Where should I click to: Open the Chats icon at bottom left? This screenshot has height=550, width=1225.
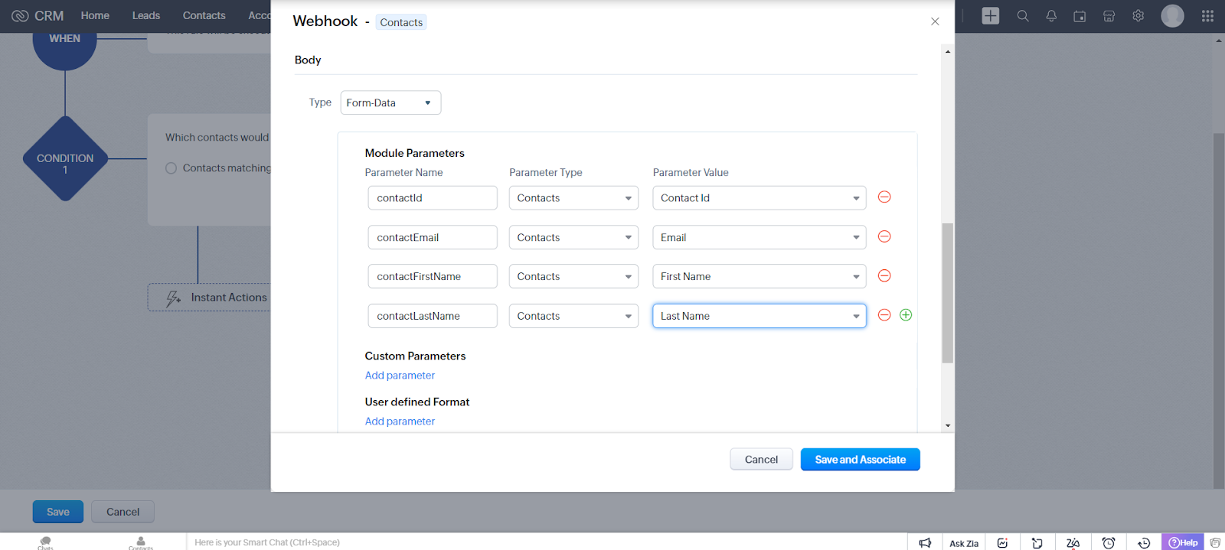[x=45, y=542]
